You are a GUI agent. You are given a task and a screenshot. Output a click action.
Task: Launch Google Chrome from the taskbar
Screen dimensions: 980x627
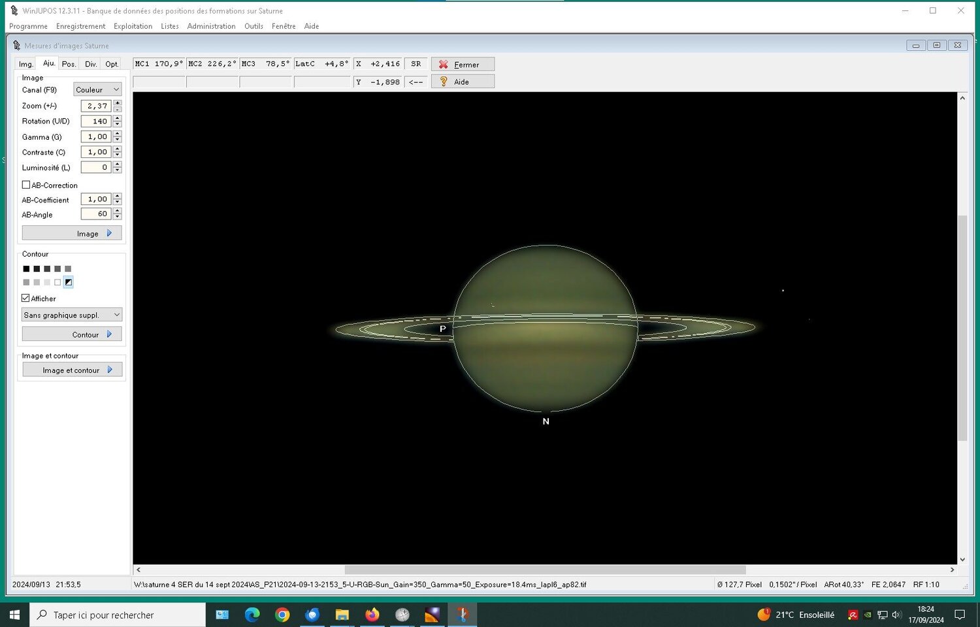(x=282, y=615)
